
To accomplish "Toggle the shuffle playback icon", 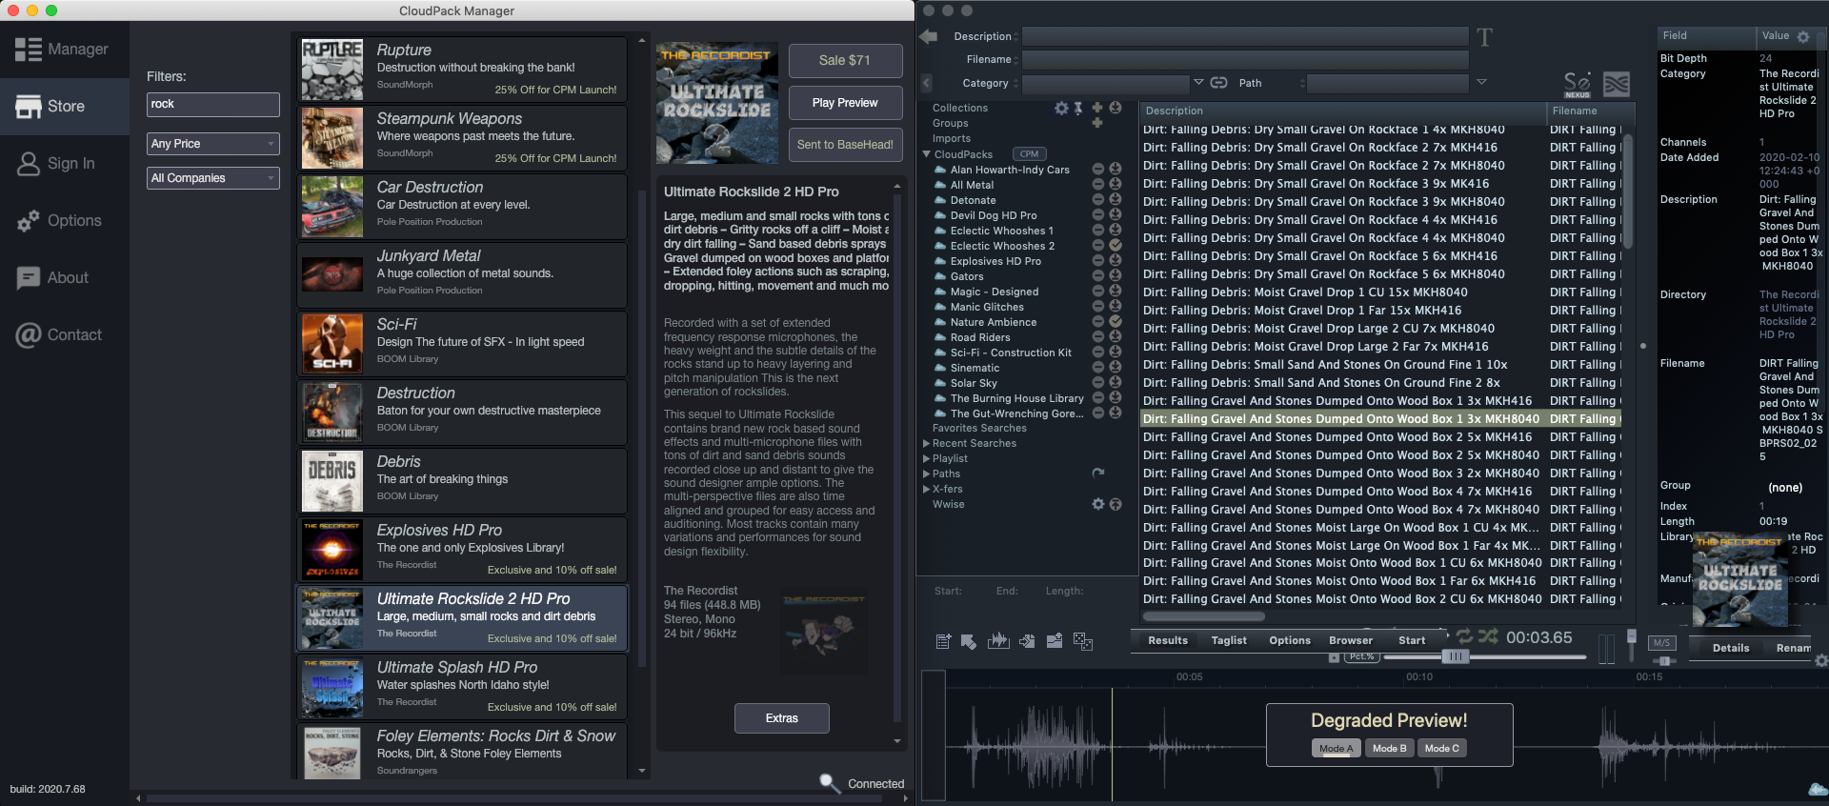I will pos(1488,635).
